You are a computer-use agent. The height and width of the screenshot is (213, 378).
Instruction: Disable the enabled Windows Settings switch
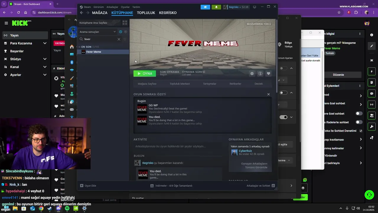(283, 117)
